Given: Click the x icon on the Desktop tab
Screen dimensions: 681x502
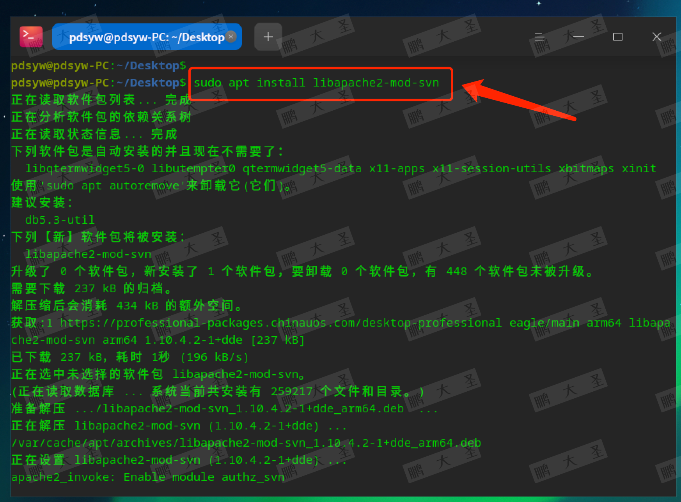Looking at the screenshot, I should tap(231, 37).
